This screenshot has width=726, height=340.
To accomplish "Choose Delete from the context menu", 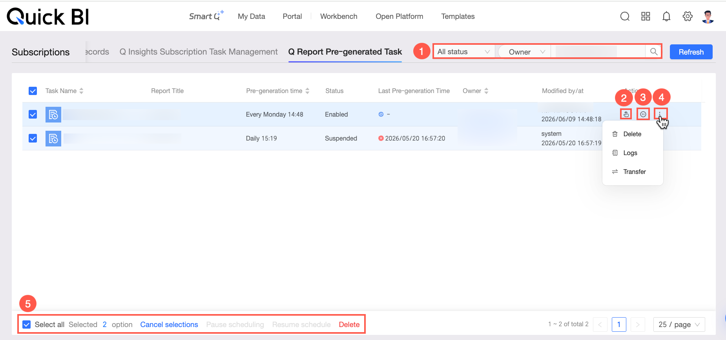I will (x=633, y=134).
